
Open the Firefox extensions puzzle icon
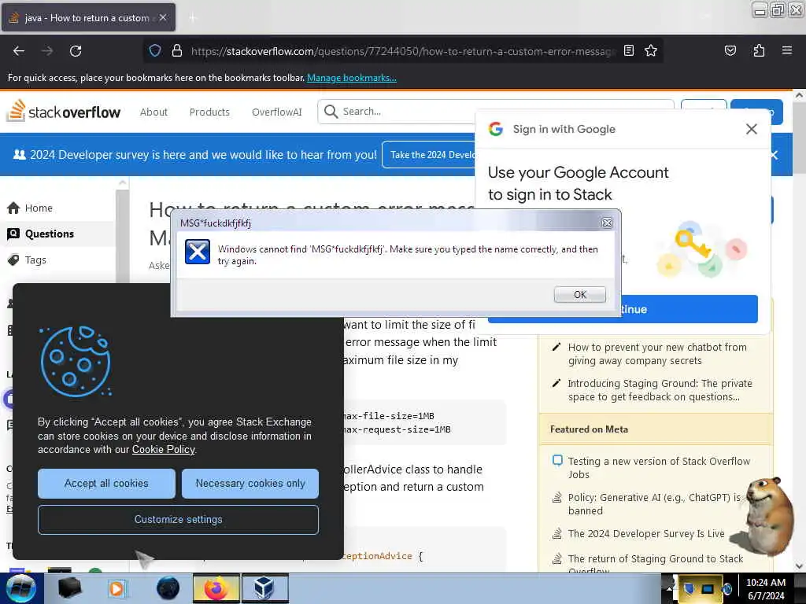coord(759,50)
